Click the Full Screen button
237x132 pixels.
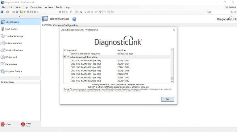[230, 7]
